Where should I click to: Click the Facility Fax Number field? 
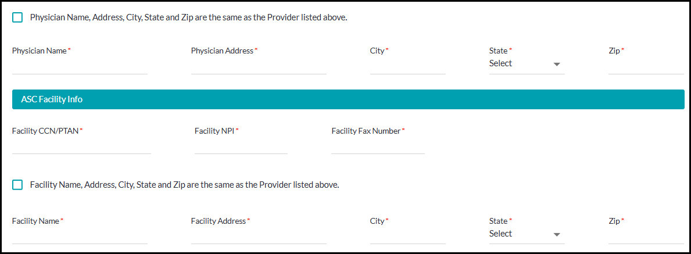[378, 146]
